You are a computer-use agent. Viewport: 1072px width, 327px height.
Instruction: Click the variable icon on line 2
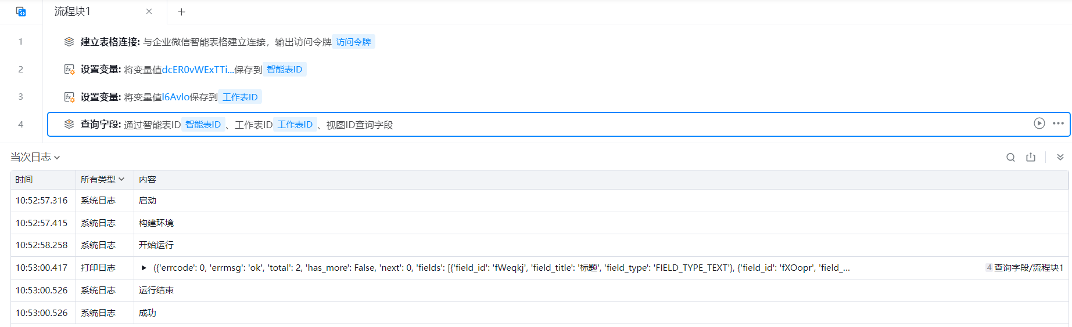[x=69, y=70]
